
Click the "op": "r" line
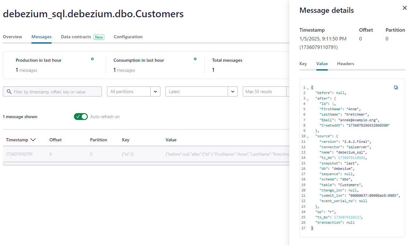[326, 211]
